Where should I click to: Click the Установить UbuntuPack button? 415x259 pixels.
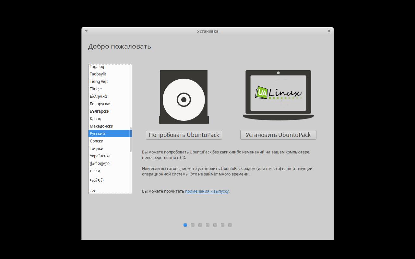tap(278, 135)
